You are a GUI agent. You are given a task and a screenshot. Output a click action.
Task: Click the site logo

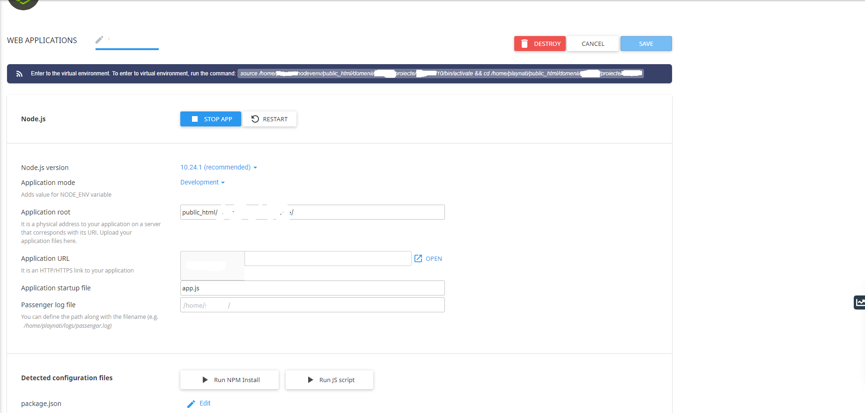(23, 4)
